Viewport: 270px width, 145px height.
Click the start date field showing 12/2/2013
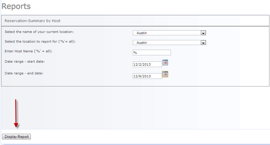pos(147,64)
